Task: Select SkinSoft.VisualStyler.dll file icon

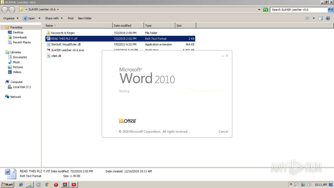Action: point(48,44)
